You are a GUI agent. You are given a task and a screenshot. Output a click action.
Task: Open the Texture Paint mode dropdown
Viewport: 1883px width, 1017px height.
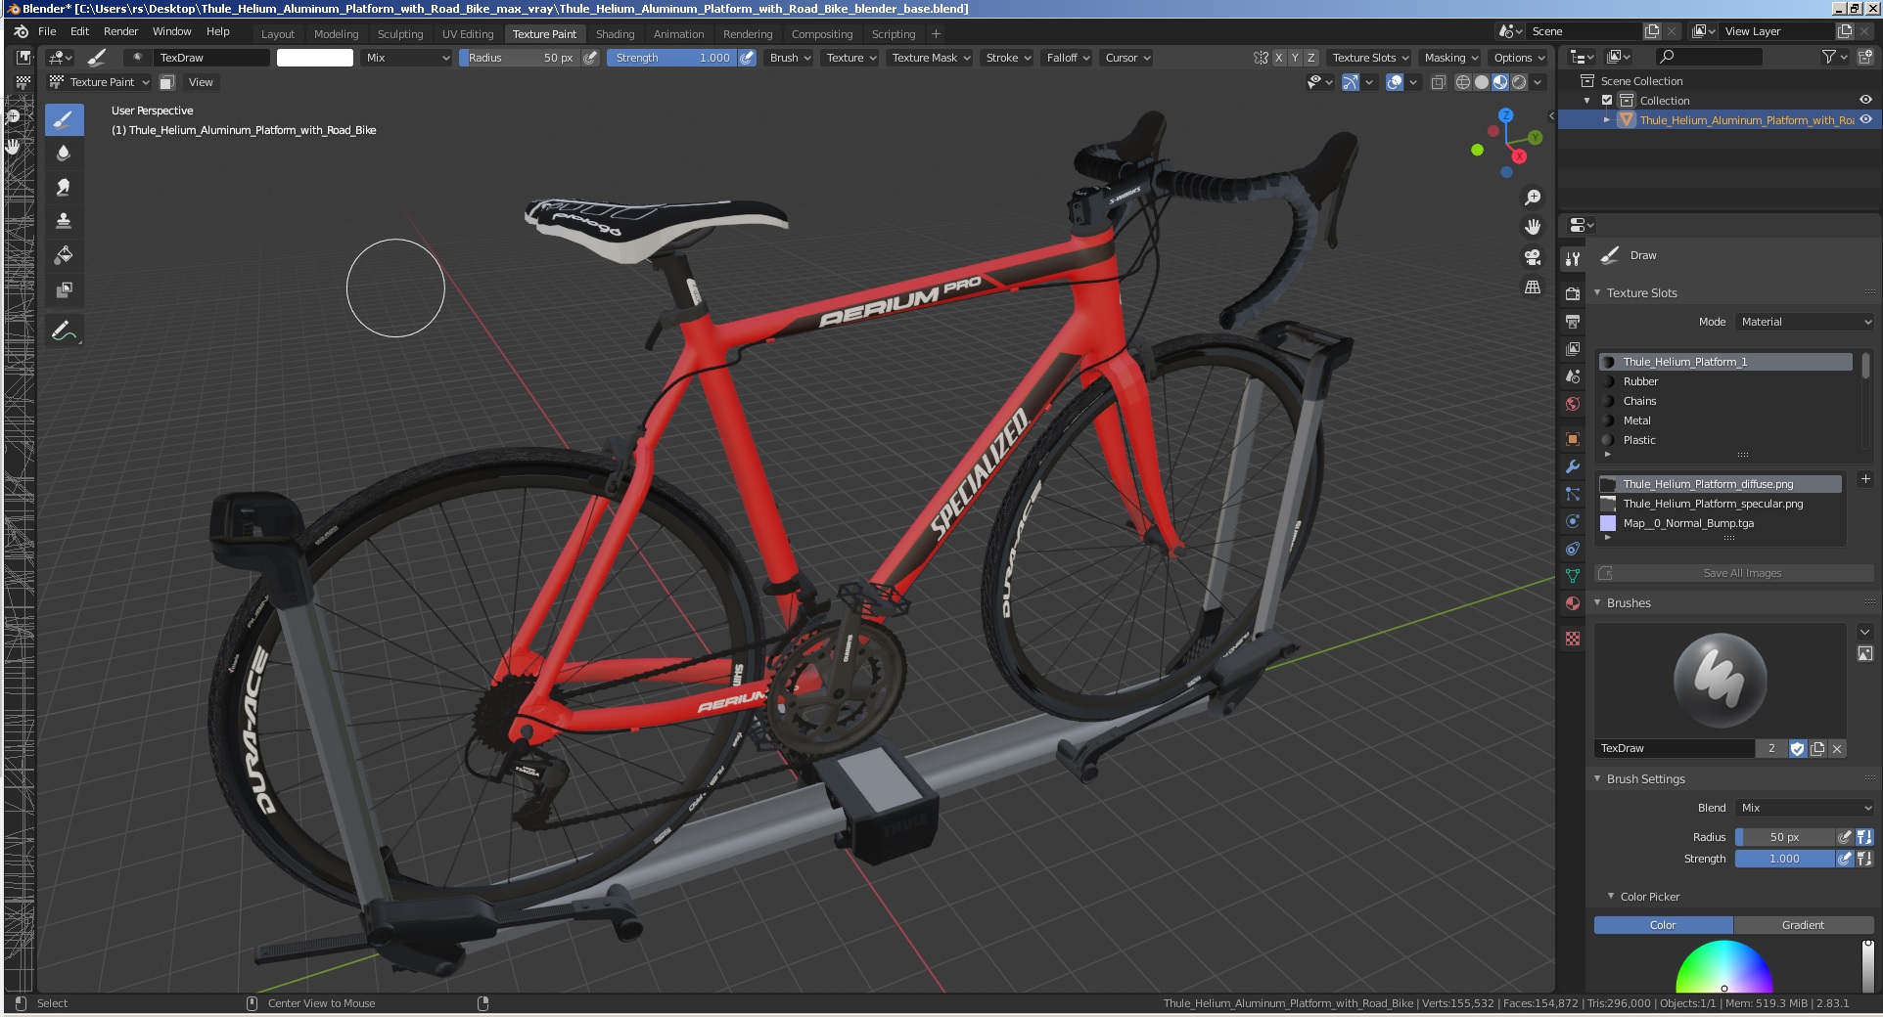[99, 82]
